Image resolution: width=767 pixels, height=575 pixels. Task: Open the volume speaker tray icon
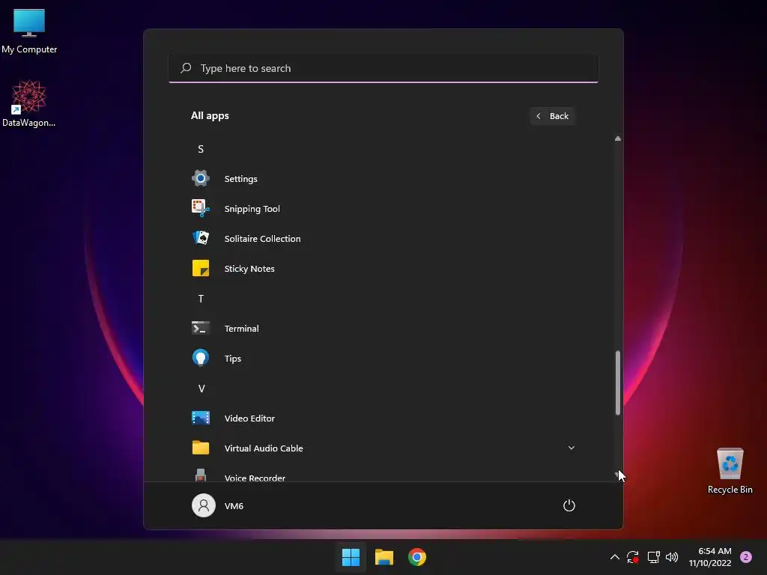(672, 557)
